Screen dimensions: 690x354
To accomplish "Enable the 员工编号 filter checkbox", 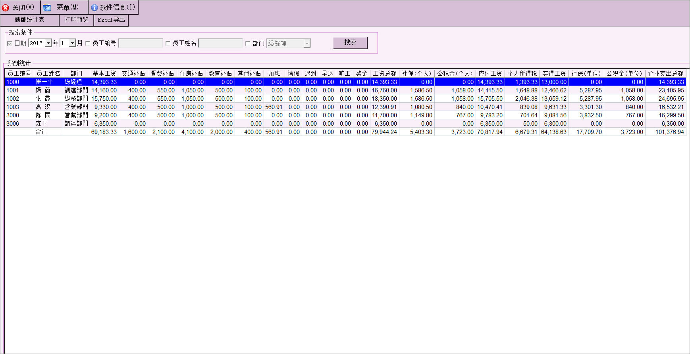I will point(88,43).
